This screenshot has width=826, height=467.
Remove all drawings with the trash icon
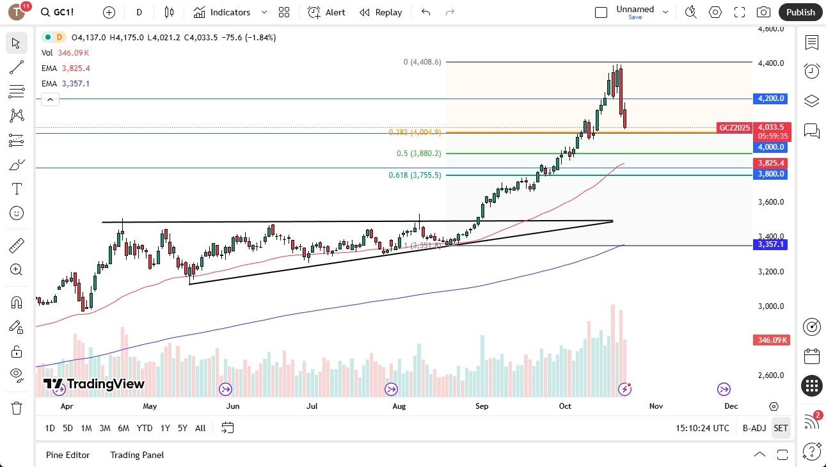pos(16,408)
